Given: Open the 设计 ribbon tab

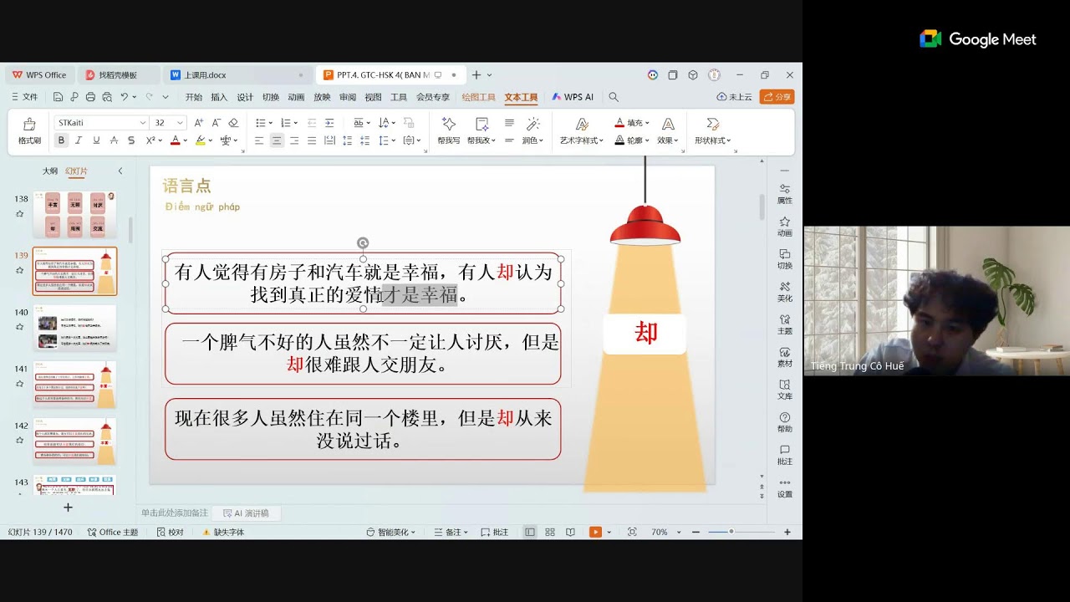Looking at the screenshot, I should [245, 97].
